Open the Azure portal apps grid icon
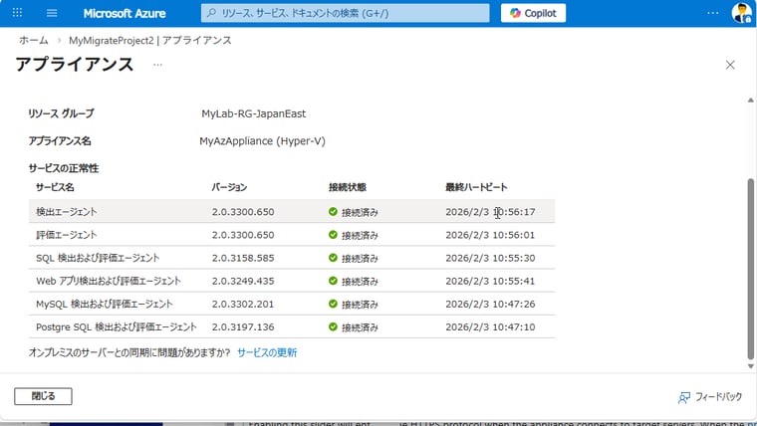757x426 pixels. tap(17, 13)
